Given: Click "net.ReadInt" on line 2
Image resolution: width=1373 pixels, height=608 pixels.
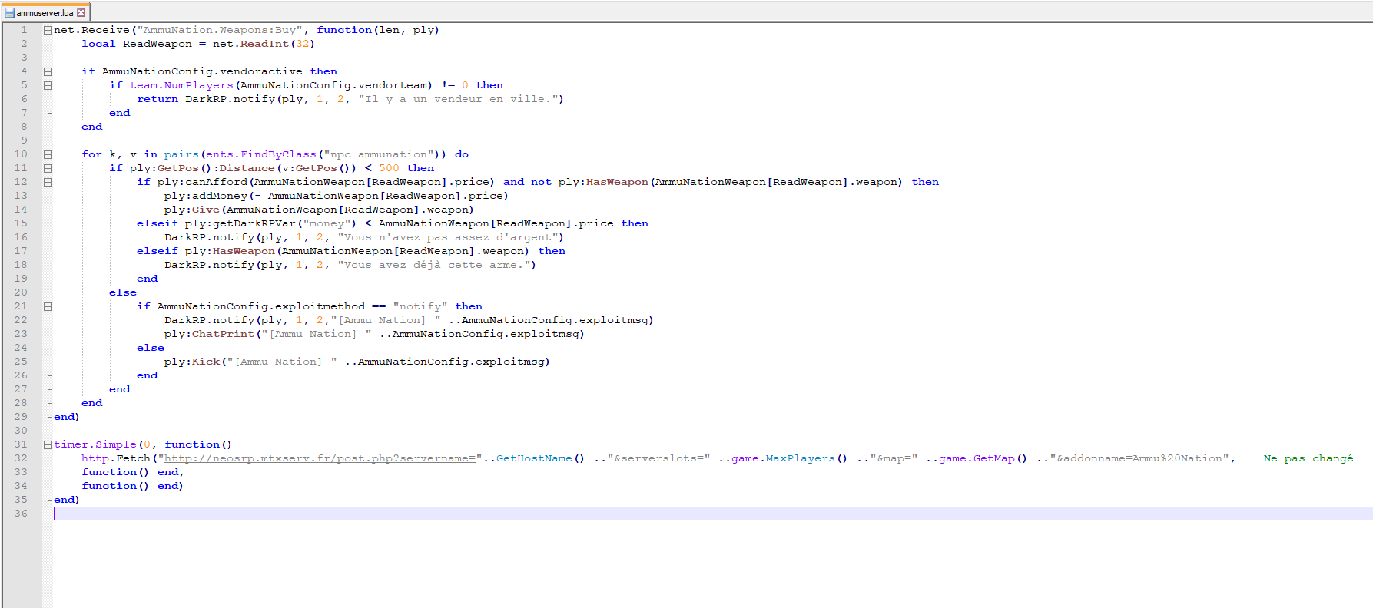Looking at the screenshot, I should pos(250,44).
